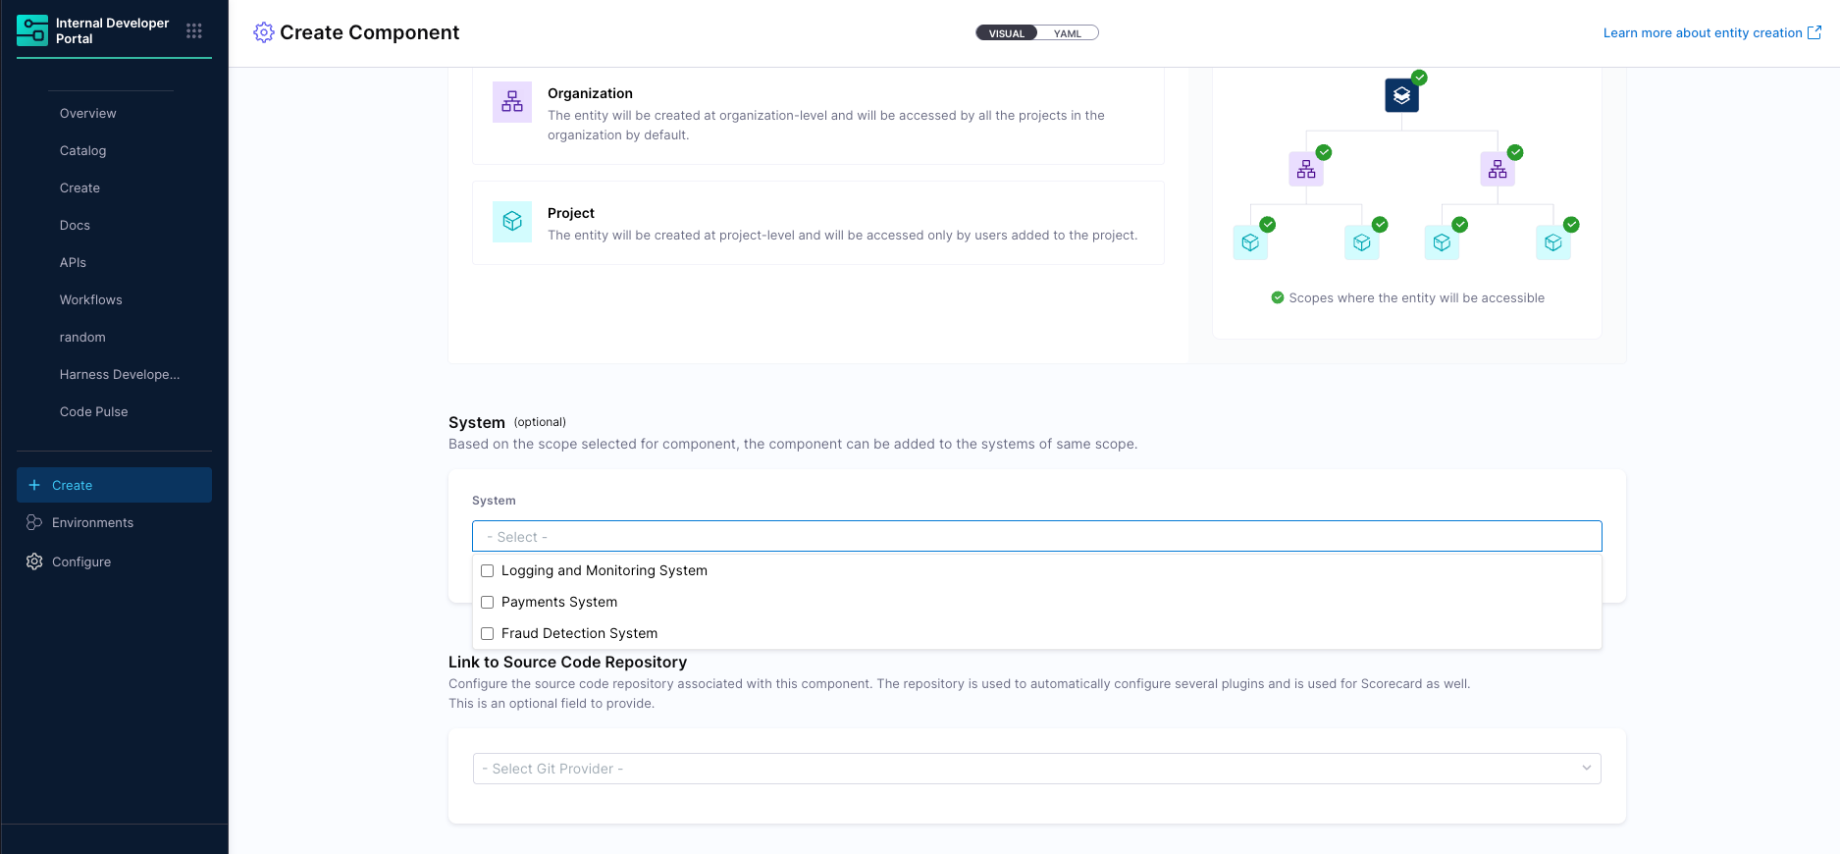Go to Workflows in the sidebar

(90, 299)
